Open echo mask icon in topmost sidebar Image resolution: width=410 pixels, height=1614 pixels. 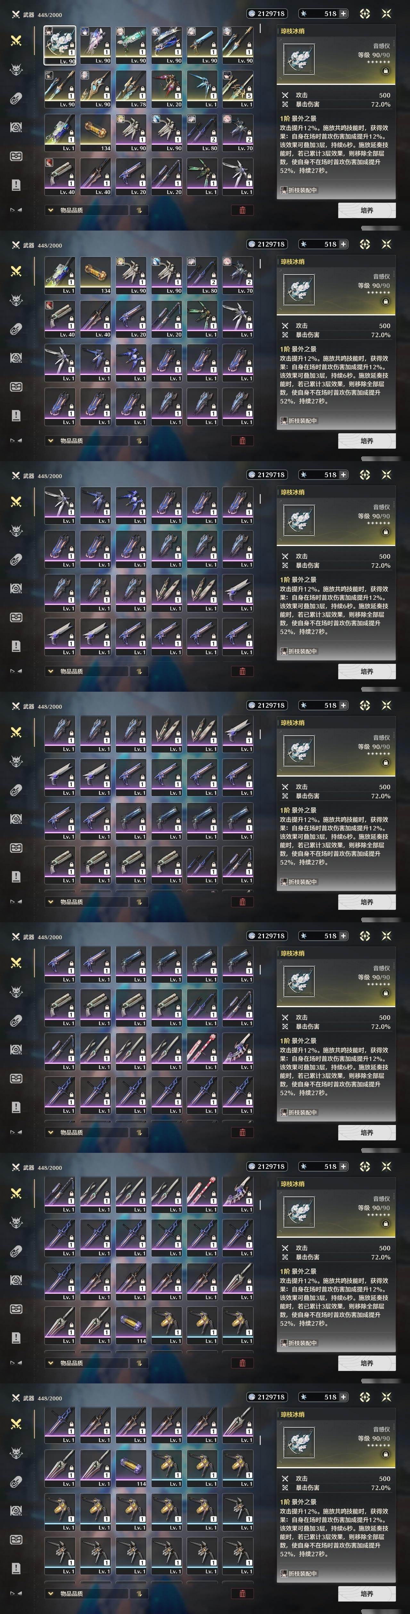16,69
